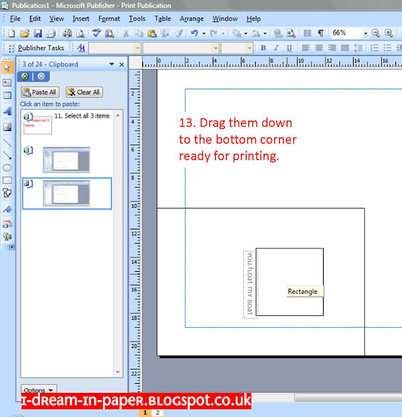The image size is (402, 417).
Task: Paste the '11. Select all 3 items' clip
Action: coord(67,124)
